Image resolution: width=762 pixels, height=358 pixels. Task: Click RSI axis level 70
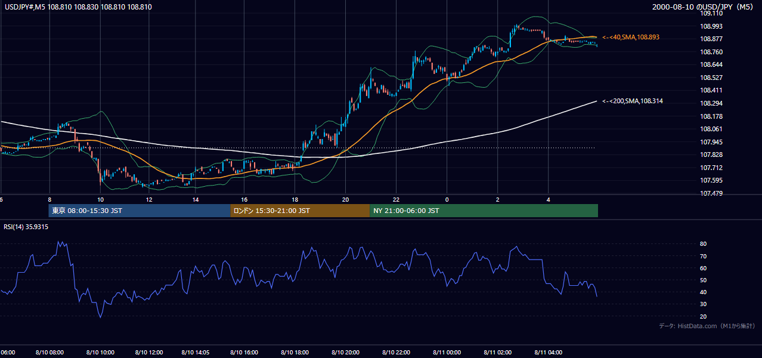coord(704,256)
